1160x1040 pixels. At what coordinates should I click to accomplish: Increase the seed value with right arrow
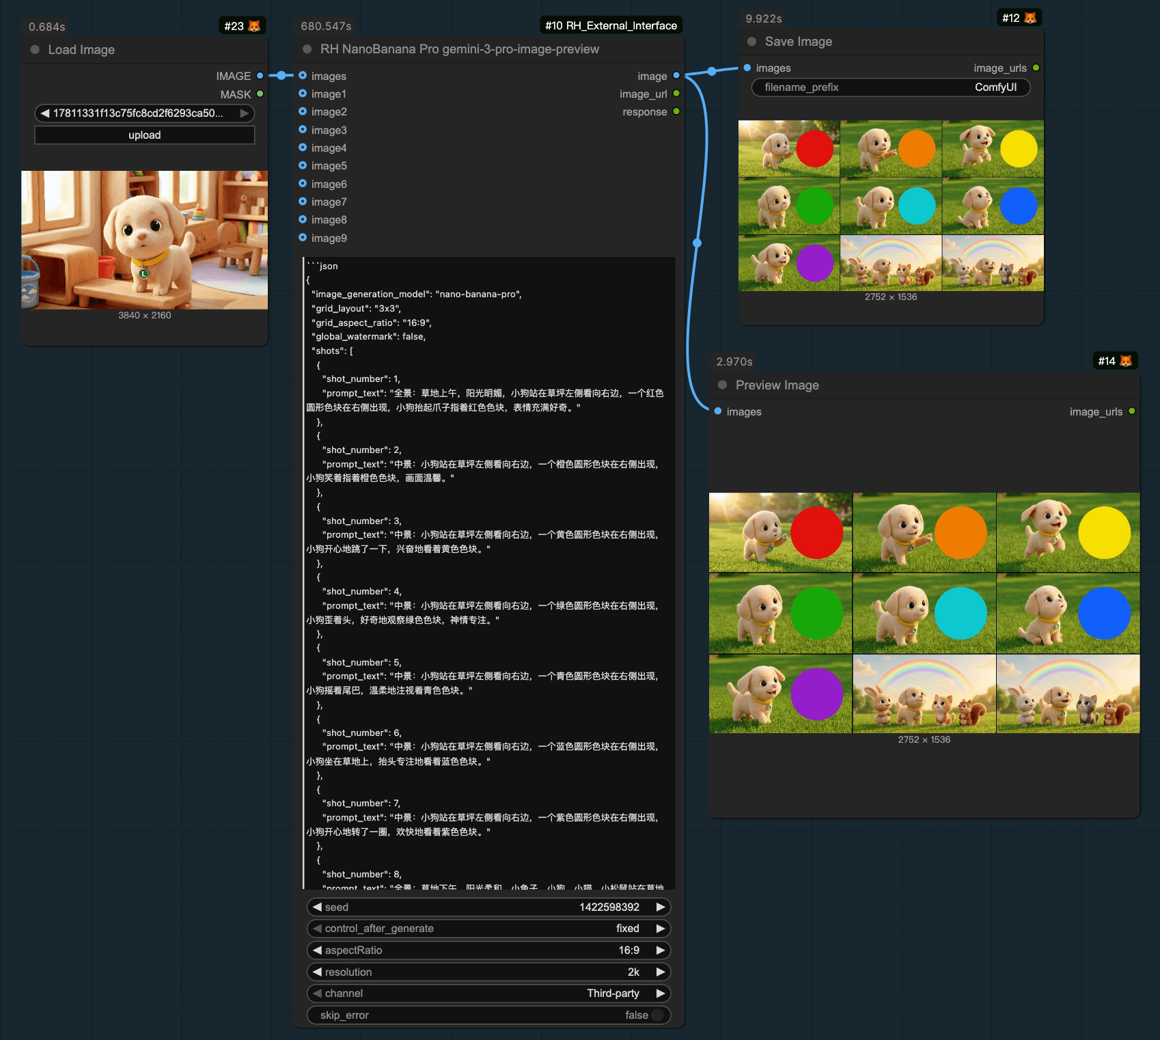pos(661,907)
